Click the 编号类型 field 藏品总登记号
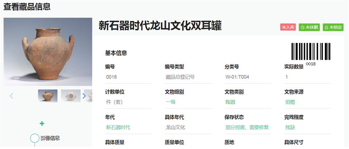 (188, 77)
